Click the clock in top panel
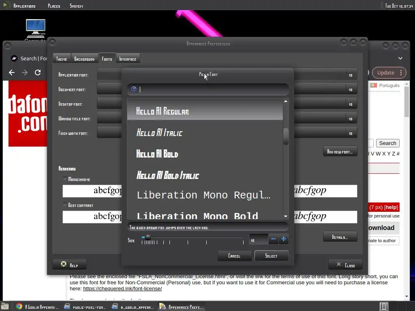This screenshot has width=415, height=311. (399, 6)
